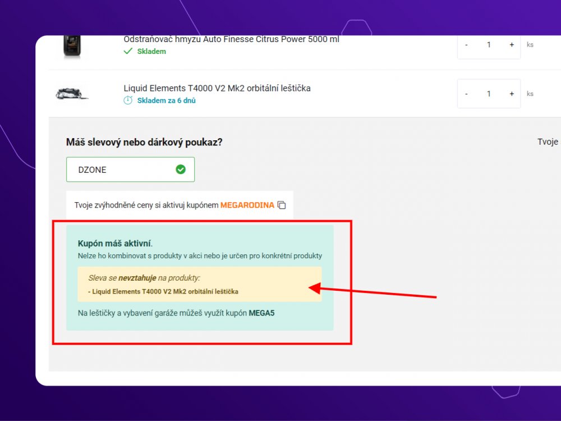Click excluded item 'Liquid Elements T4000' in yellow box
Image resolution: width=561 pixels, height=421 pixels.
[x=163, y=291]
